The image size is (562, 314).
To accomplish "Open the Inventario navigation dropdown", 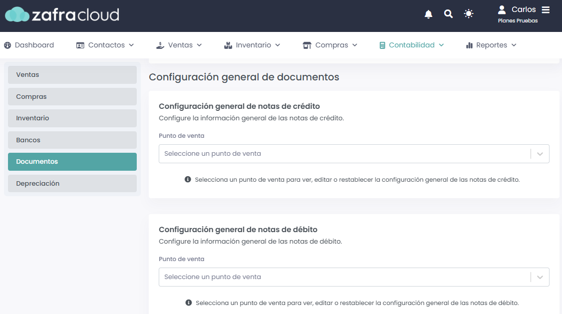I will 252,45.
